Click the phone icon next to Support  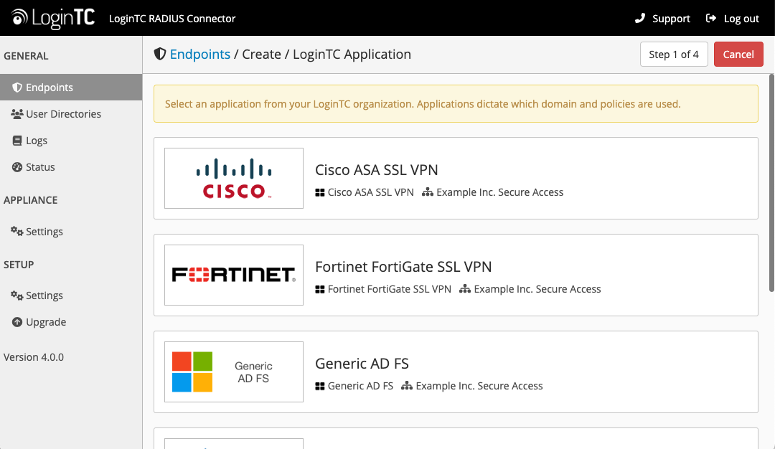coord(641,19)
